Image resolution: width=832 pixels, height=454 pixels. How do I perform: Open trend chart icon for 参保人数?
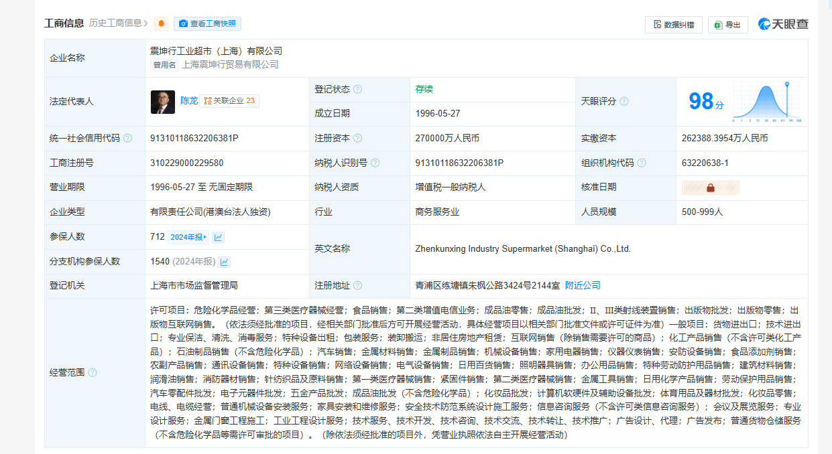(219, 237)
